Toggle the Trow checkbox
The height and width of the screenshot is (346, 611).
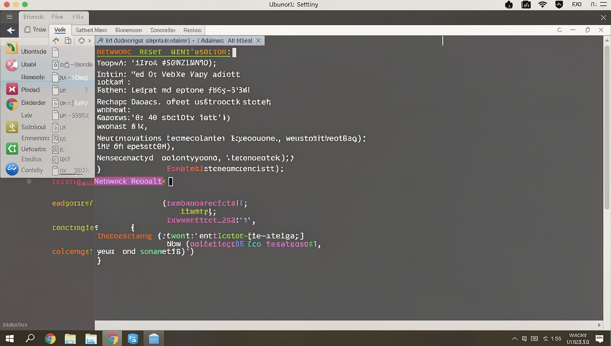click(27, 29)
